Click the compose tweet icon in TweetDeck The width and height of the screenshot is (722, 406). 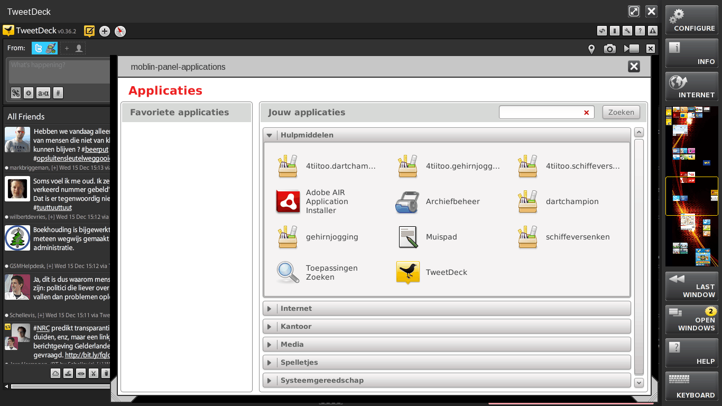(89, 31)
